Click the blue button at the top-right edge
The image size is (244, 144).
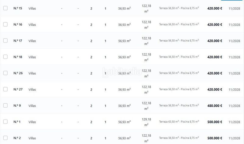(231, 0)
